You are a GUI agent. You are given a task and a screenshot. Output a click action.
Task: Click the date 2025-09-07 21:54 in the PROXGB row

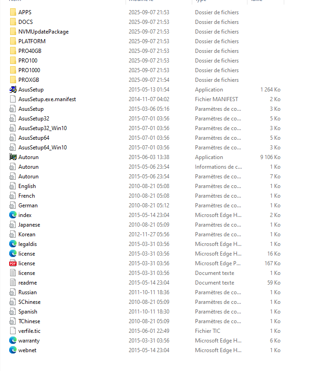(149, 80)
